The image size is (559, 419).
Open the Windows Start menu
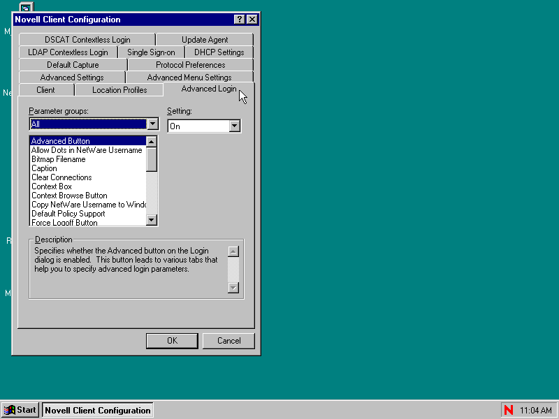tap(20, 410)
